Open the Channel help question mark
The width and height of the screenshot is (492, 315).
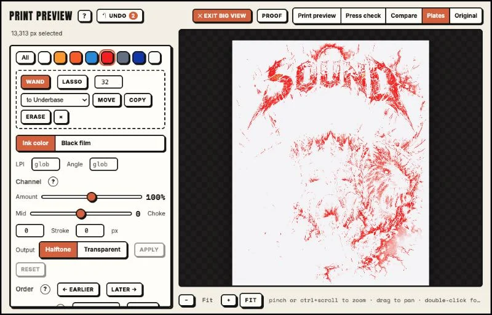53,181
